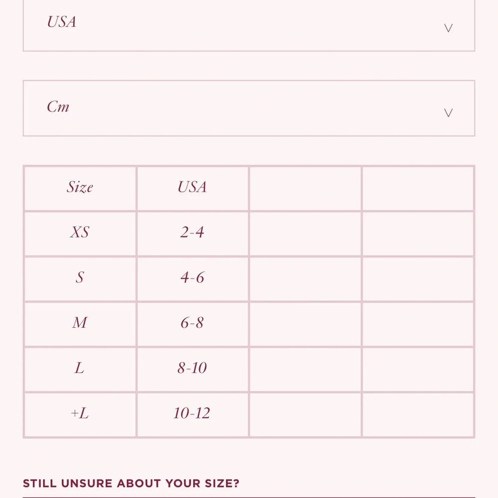Select the USA column header cell
This screenshot has height=498, width=498.
pos(192,188)
